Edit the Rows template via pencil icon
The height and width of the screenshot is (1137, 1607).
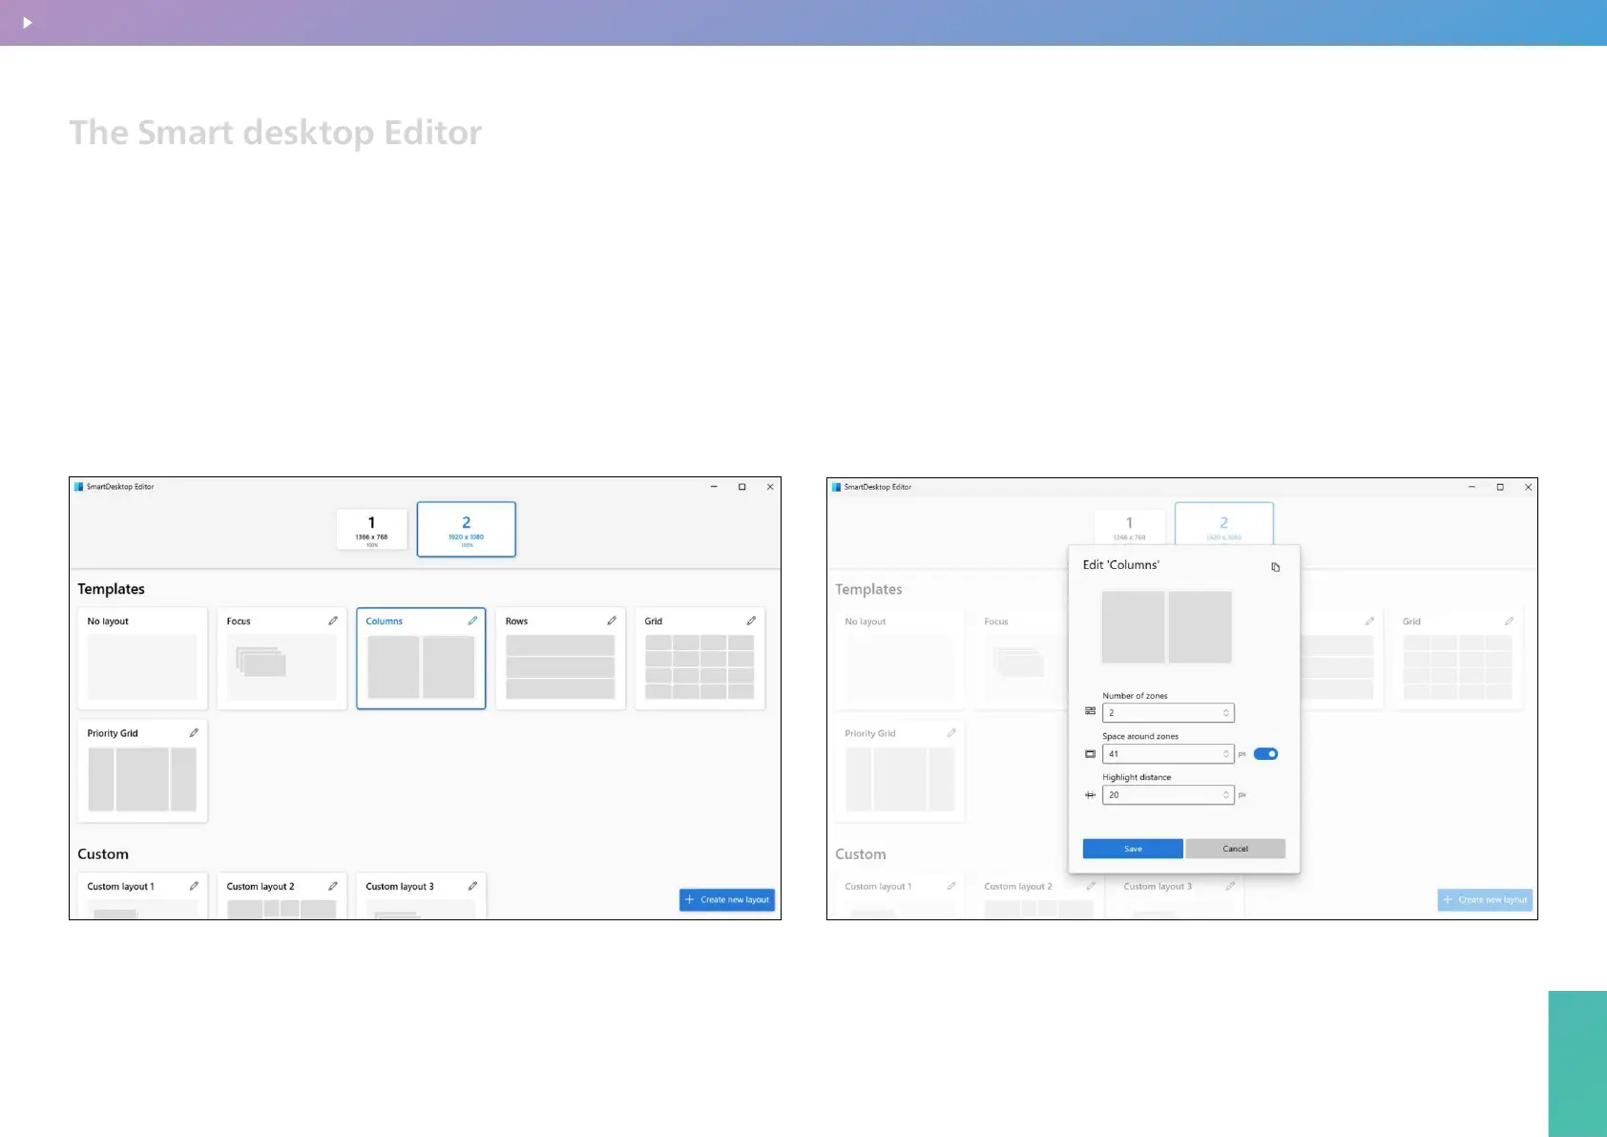tap(612, 621)
